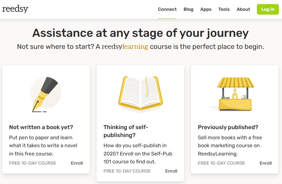The height and width of the screenshot is (184, 282).
Task: Click the open book illustration
Action: tap(140, 95)
